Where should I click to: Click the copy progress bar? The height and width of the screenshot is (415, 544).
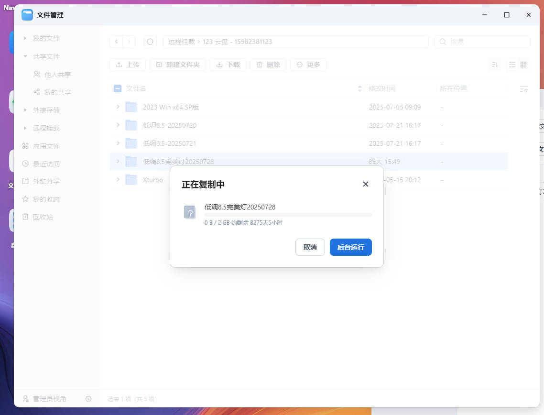[288, 215]
